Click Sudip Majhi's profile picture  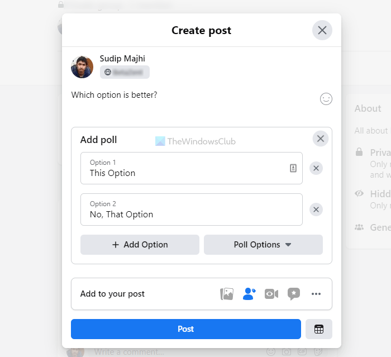point(82,67)
